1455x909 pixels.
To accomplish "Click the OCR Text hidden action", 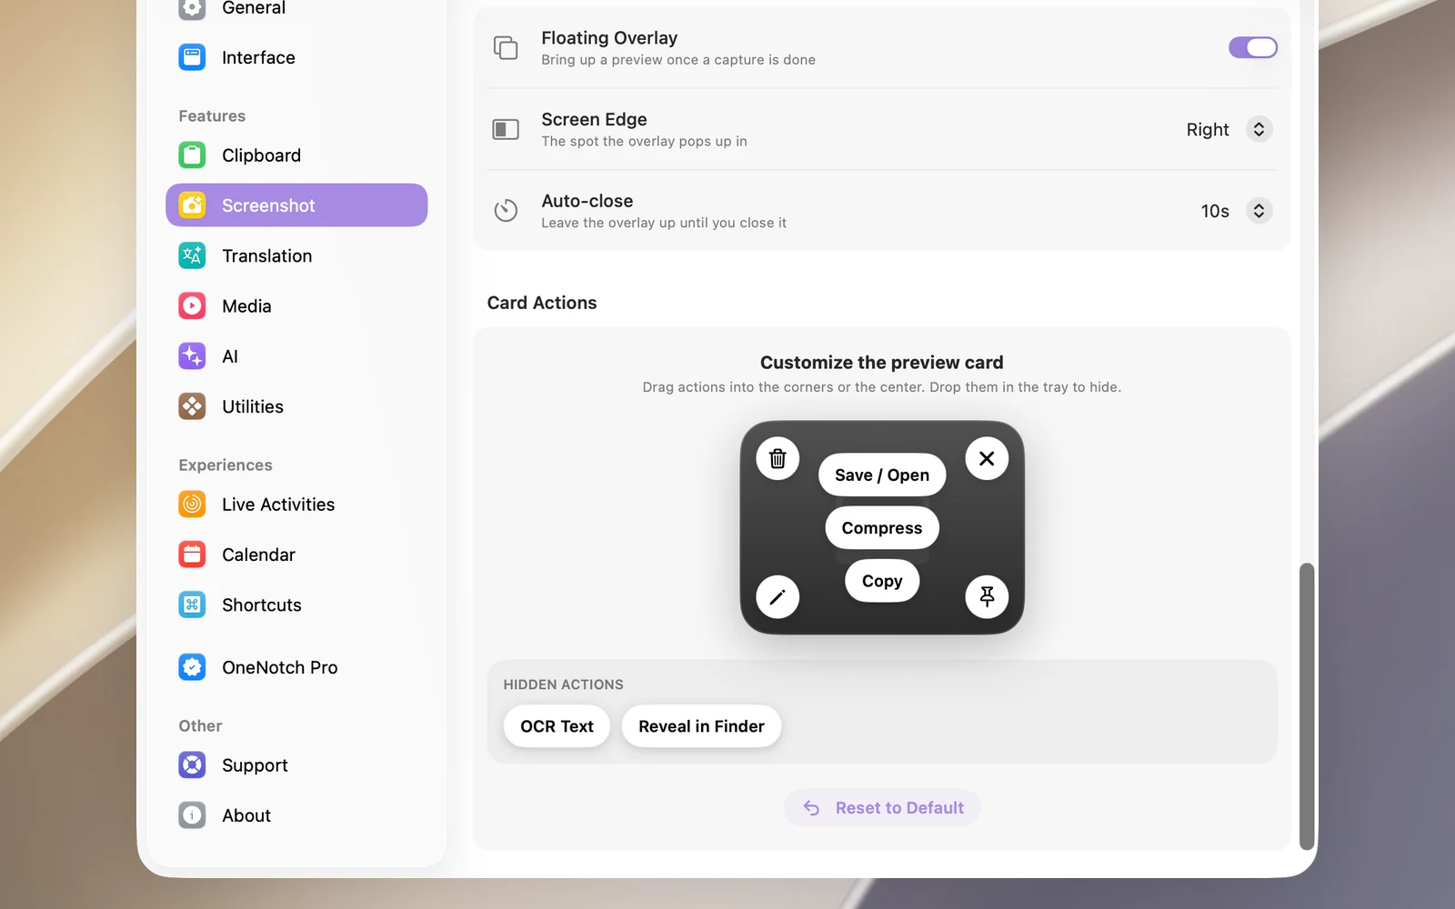I will coord(557,726).
